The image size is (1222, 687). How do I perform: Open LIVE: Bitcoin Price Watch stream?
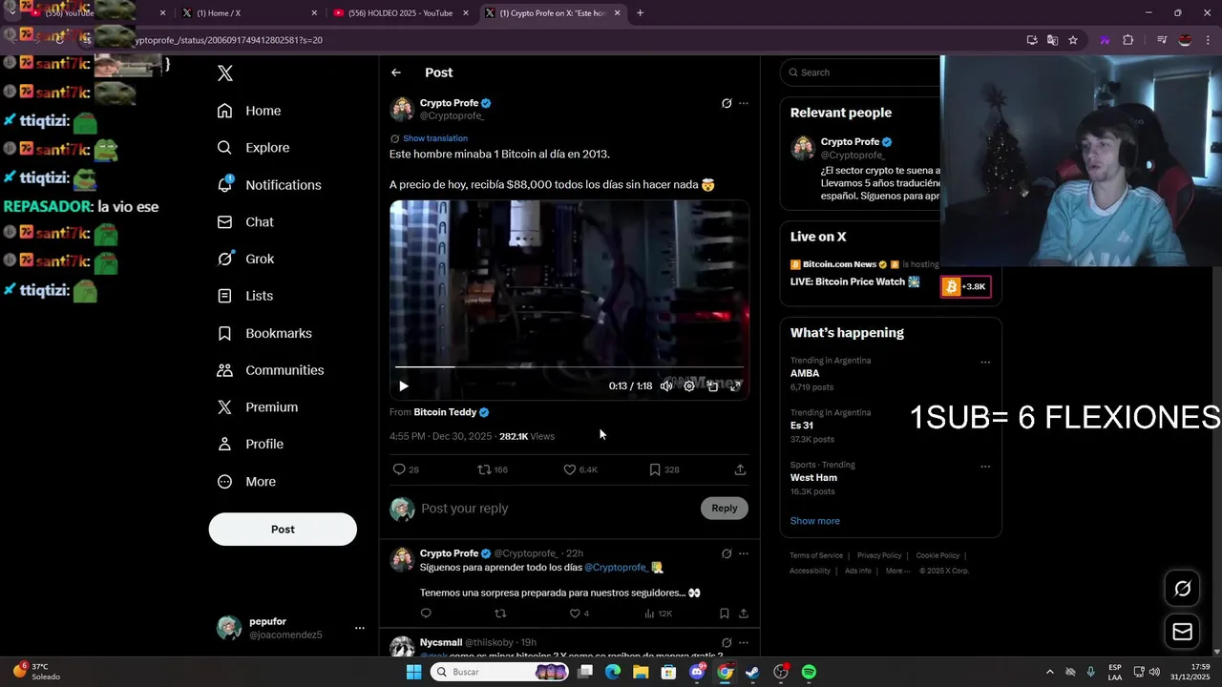pos(854,281)
